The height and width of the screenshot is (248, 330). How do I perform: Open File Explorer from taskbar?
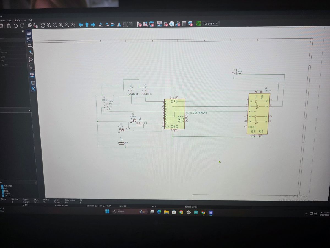tap(166, 212)
